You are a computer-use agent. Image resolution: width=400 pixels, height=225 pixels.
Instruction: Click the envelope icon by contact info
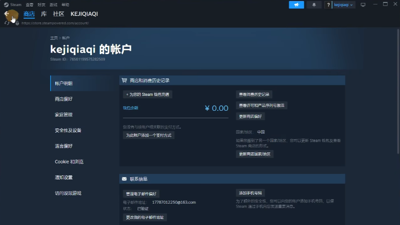[x=124, y=179]
